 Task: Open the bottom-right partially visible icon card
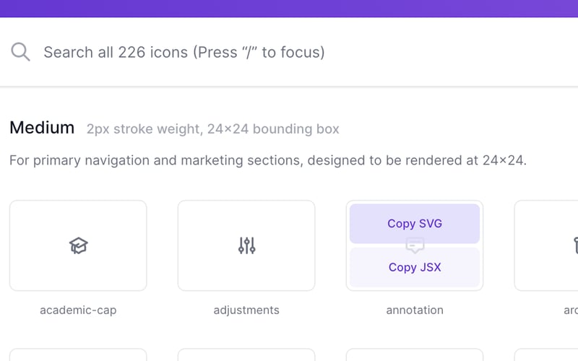tap(547, 355)
